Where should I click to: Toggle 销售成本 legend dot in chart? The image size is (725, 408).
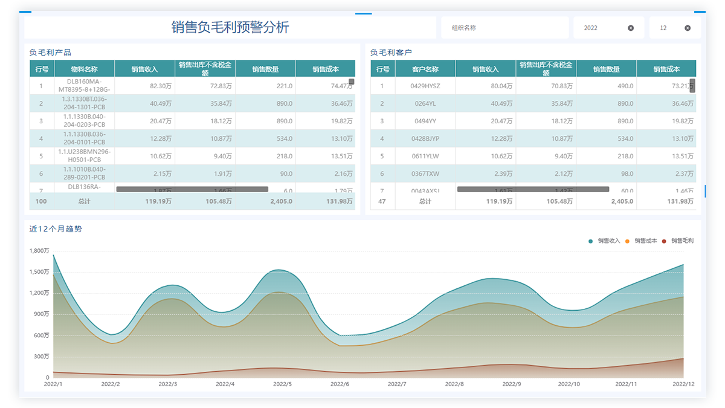coord(627,241)
